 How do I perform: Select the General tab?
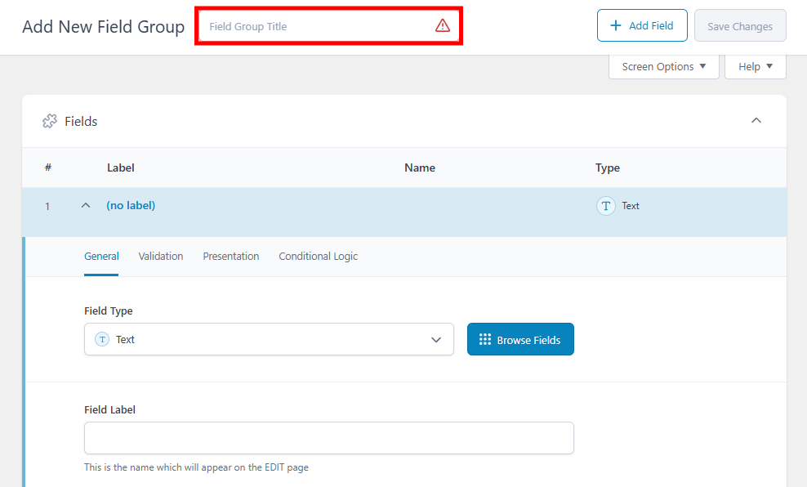101,257
